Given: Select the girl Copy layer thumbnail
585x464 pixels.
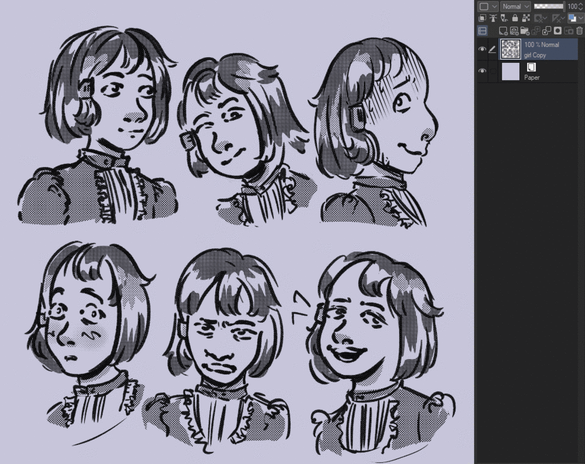Looking at the screenshot, I should coord(511,49).
